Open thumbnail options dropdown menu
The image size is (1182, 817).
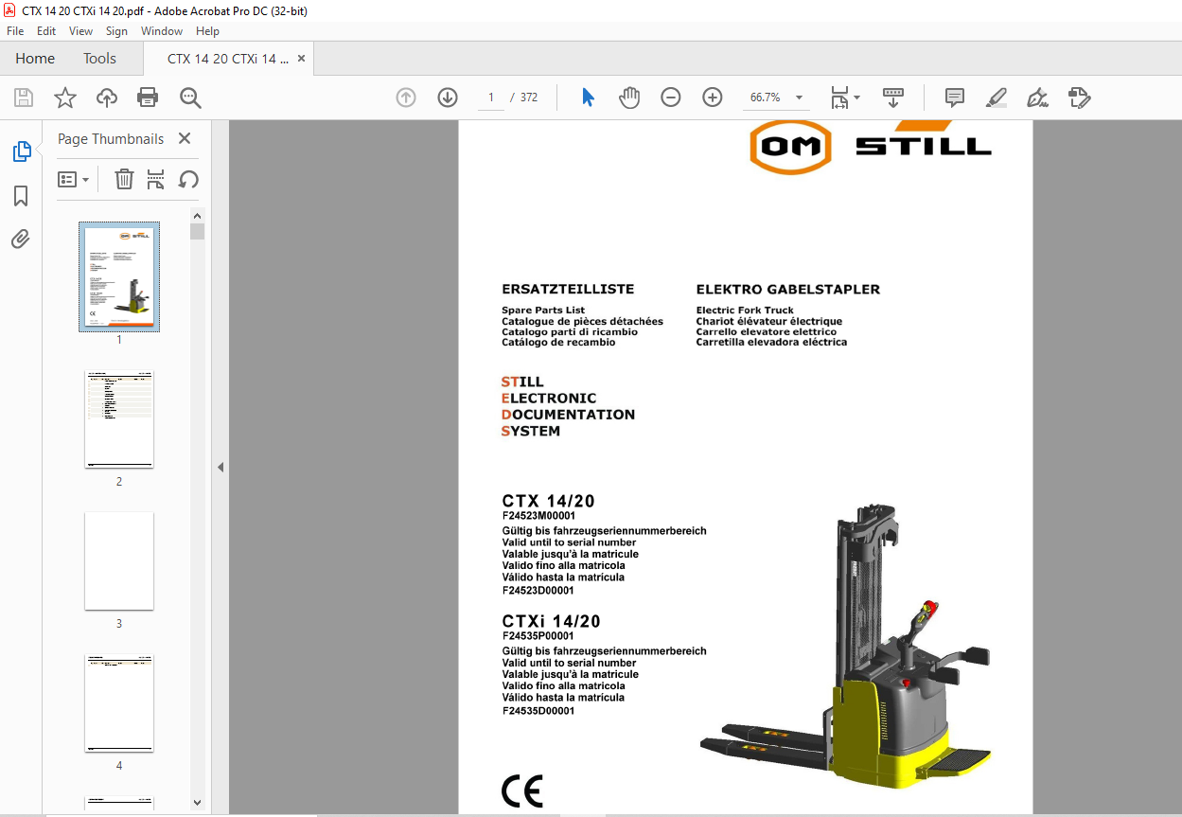(74, 179)
